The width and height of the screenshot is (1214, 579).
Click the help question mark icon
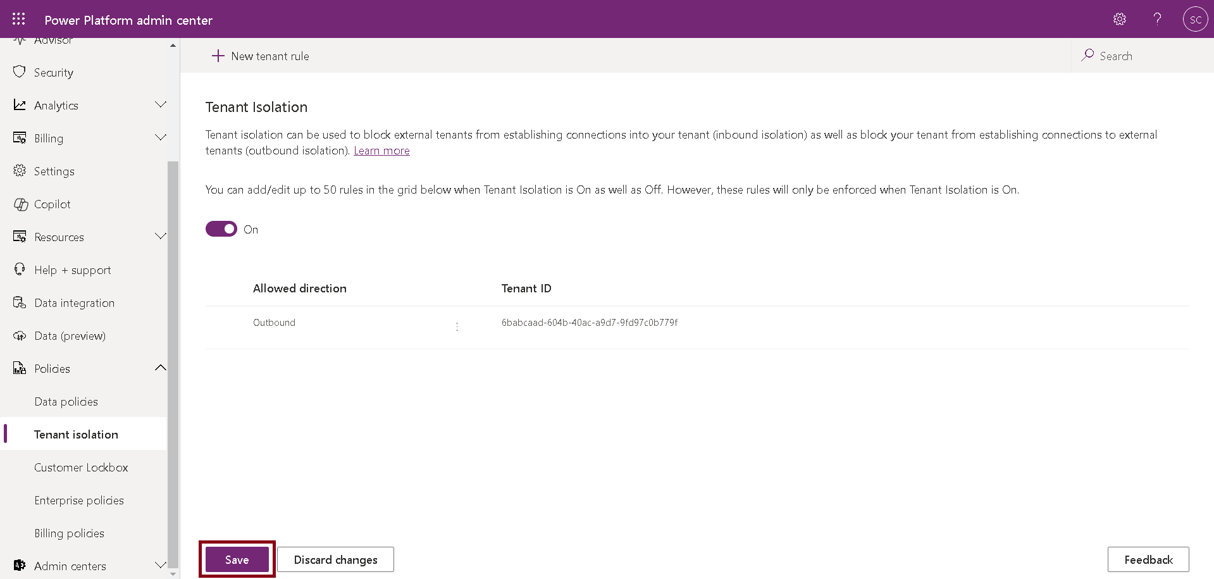[1157, 19]
